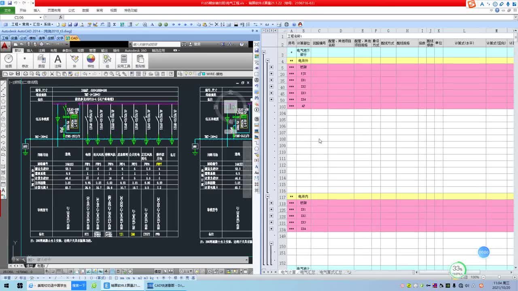Select the 注释 annotation tool
518x291 pixels.
[x=58, y=61]
